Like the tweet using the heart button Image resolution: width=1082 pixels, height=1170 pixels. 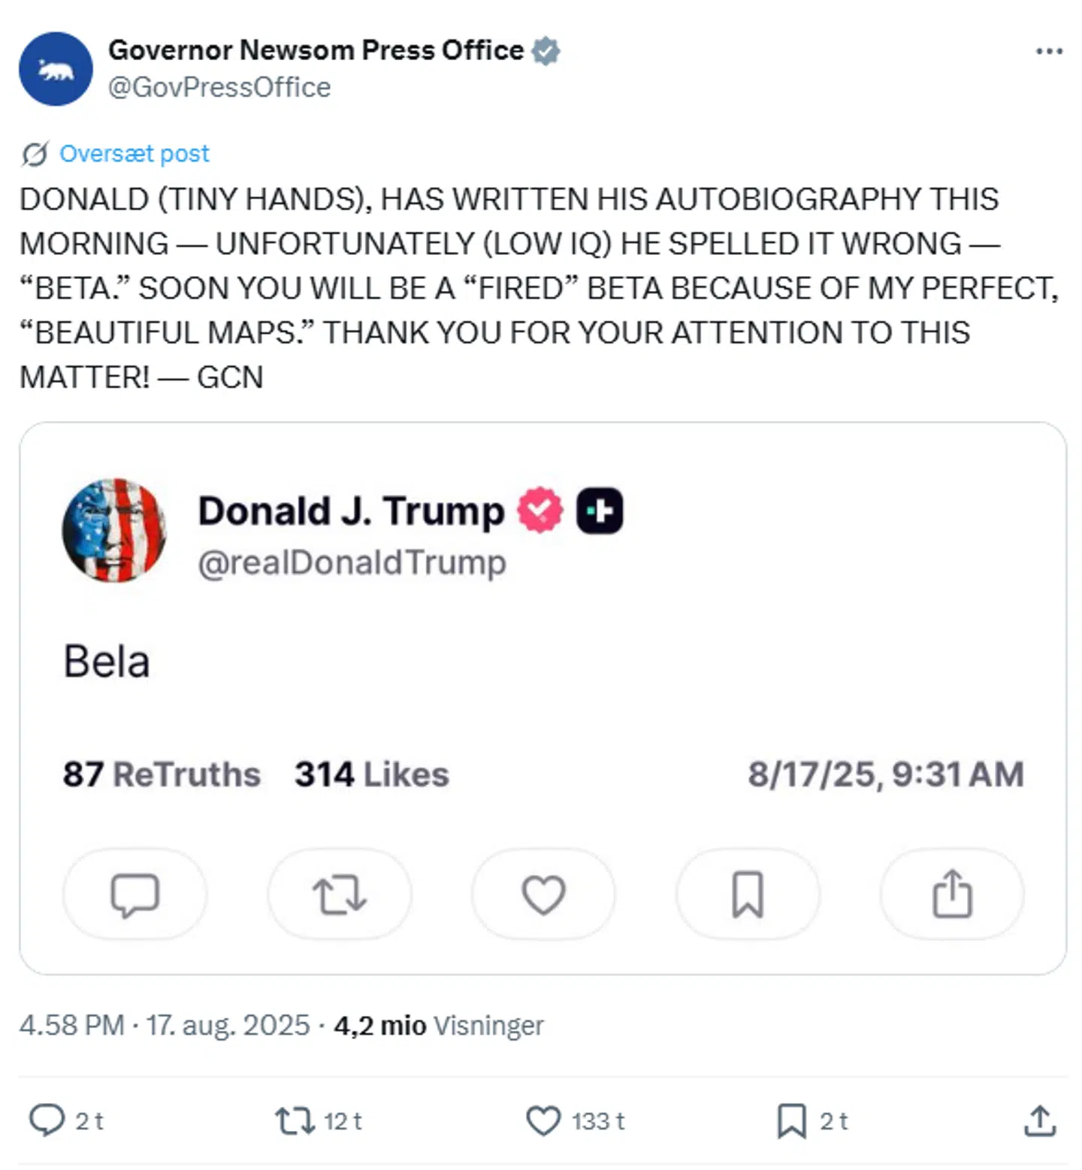(x=543, y=1121)
